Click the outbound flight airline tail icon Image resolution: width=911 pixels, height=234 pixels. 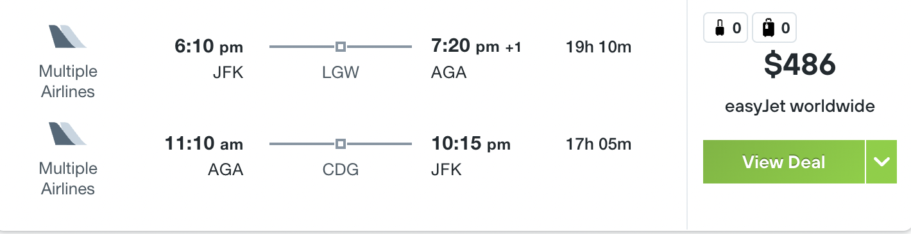(67, 36)
